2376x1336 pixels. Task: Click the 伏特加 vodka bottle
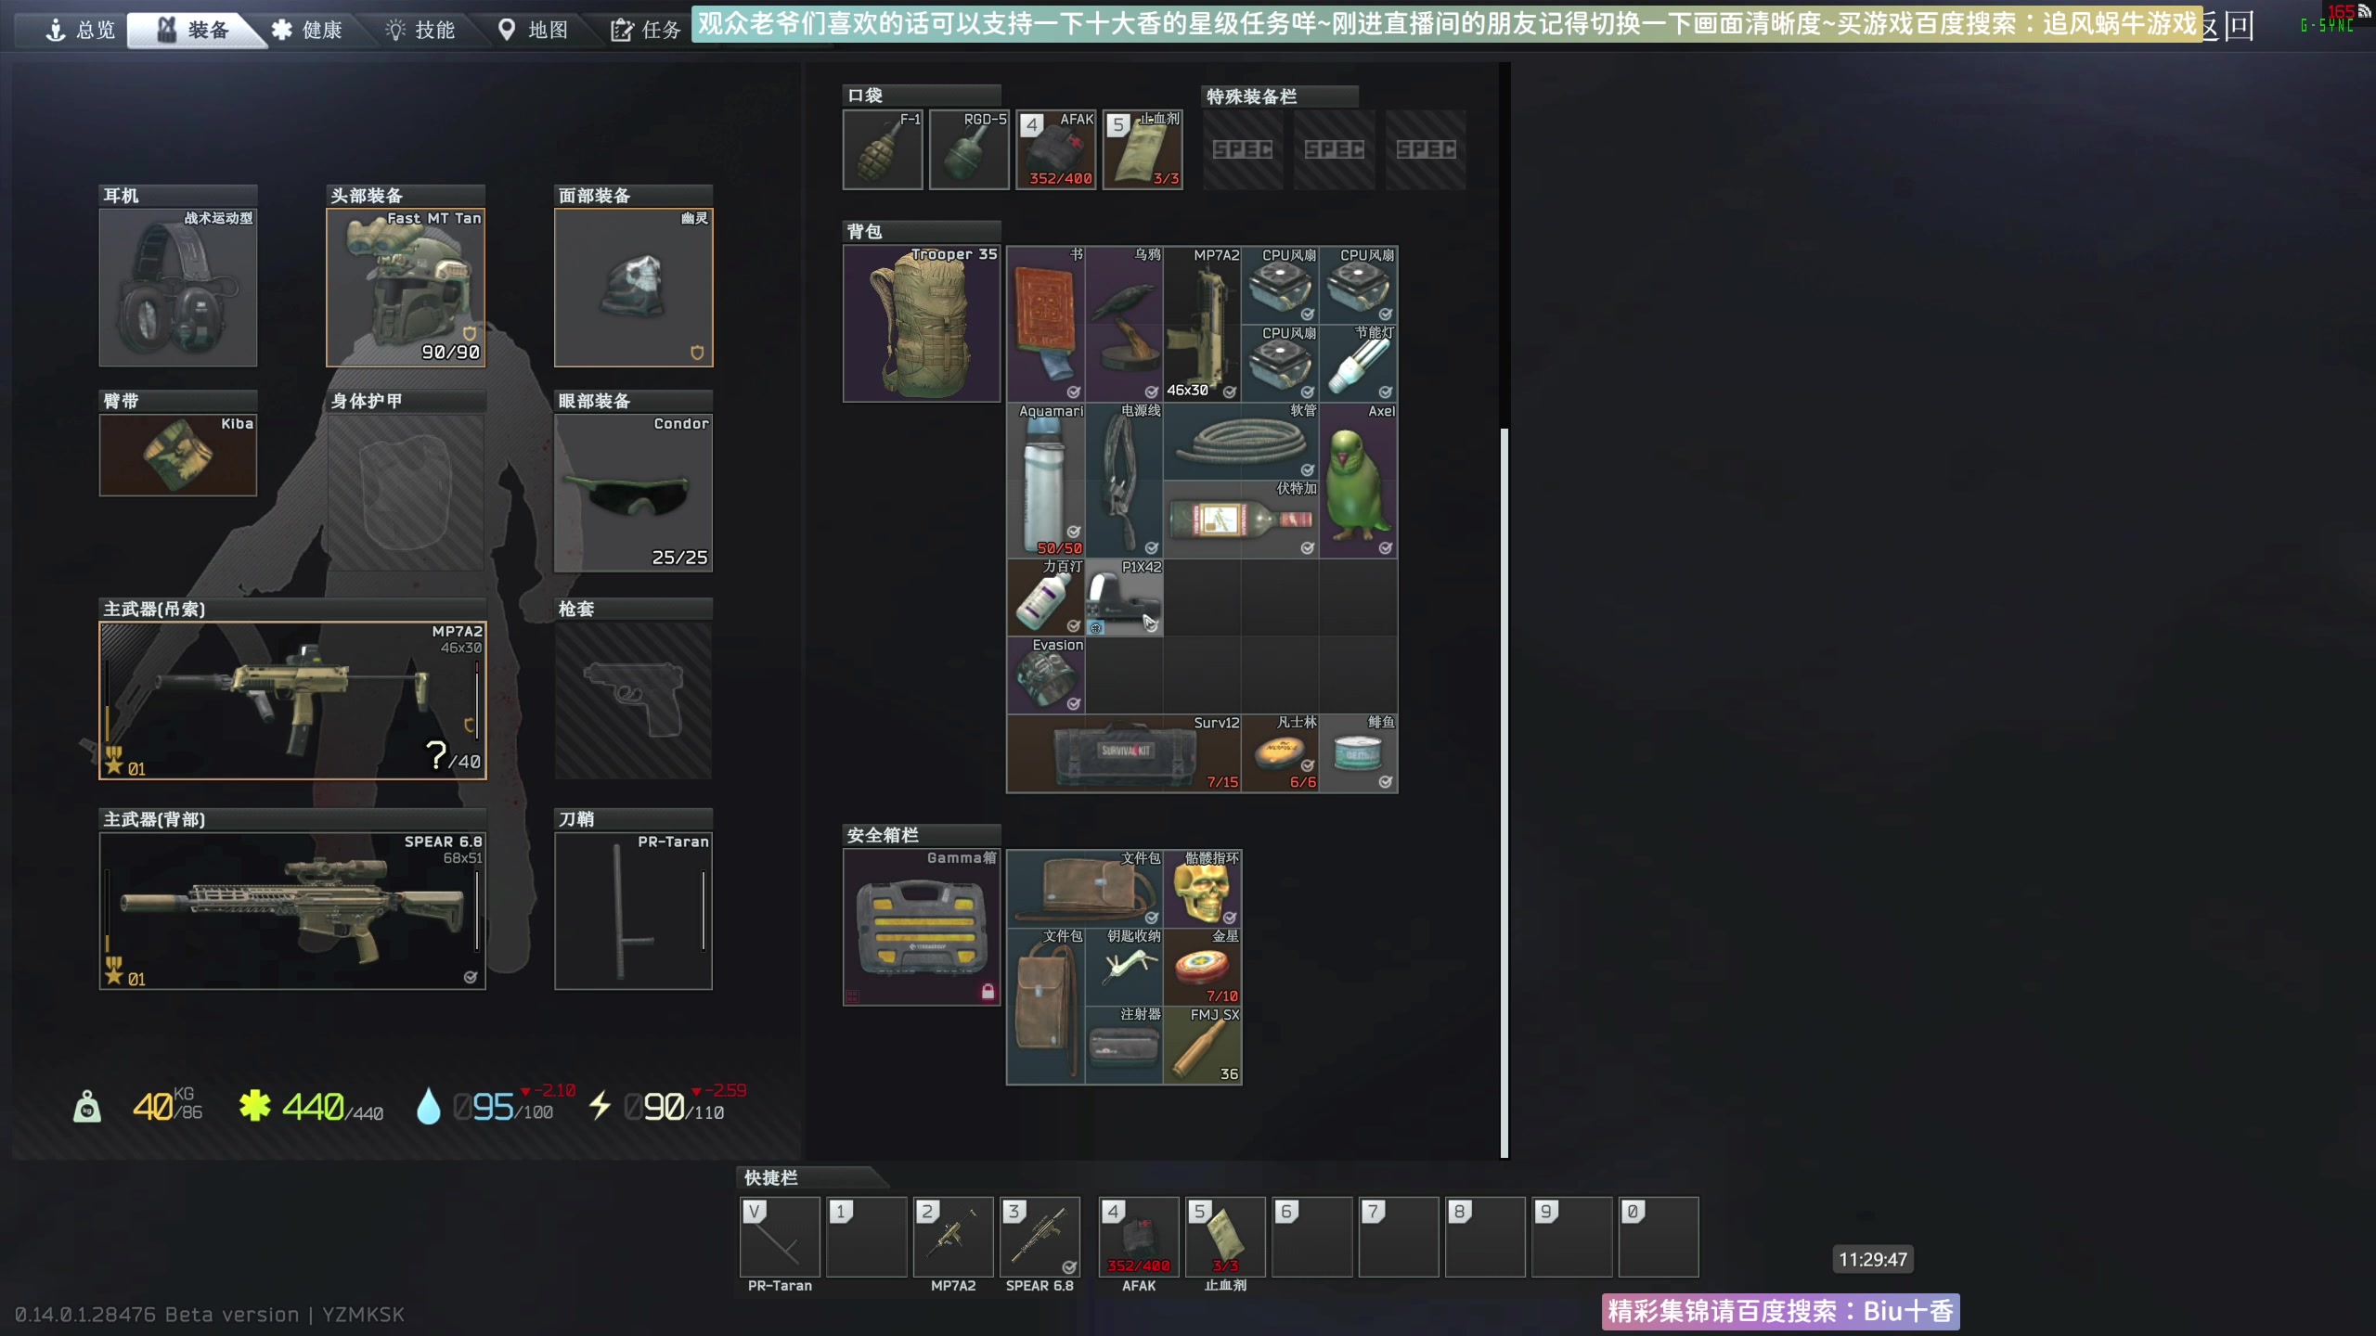coord(1241,519)
